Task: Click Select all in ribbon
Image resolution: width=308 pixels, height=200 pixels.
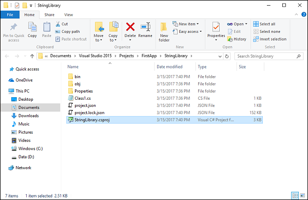Action: click(264, 24)
